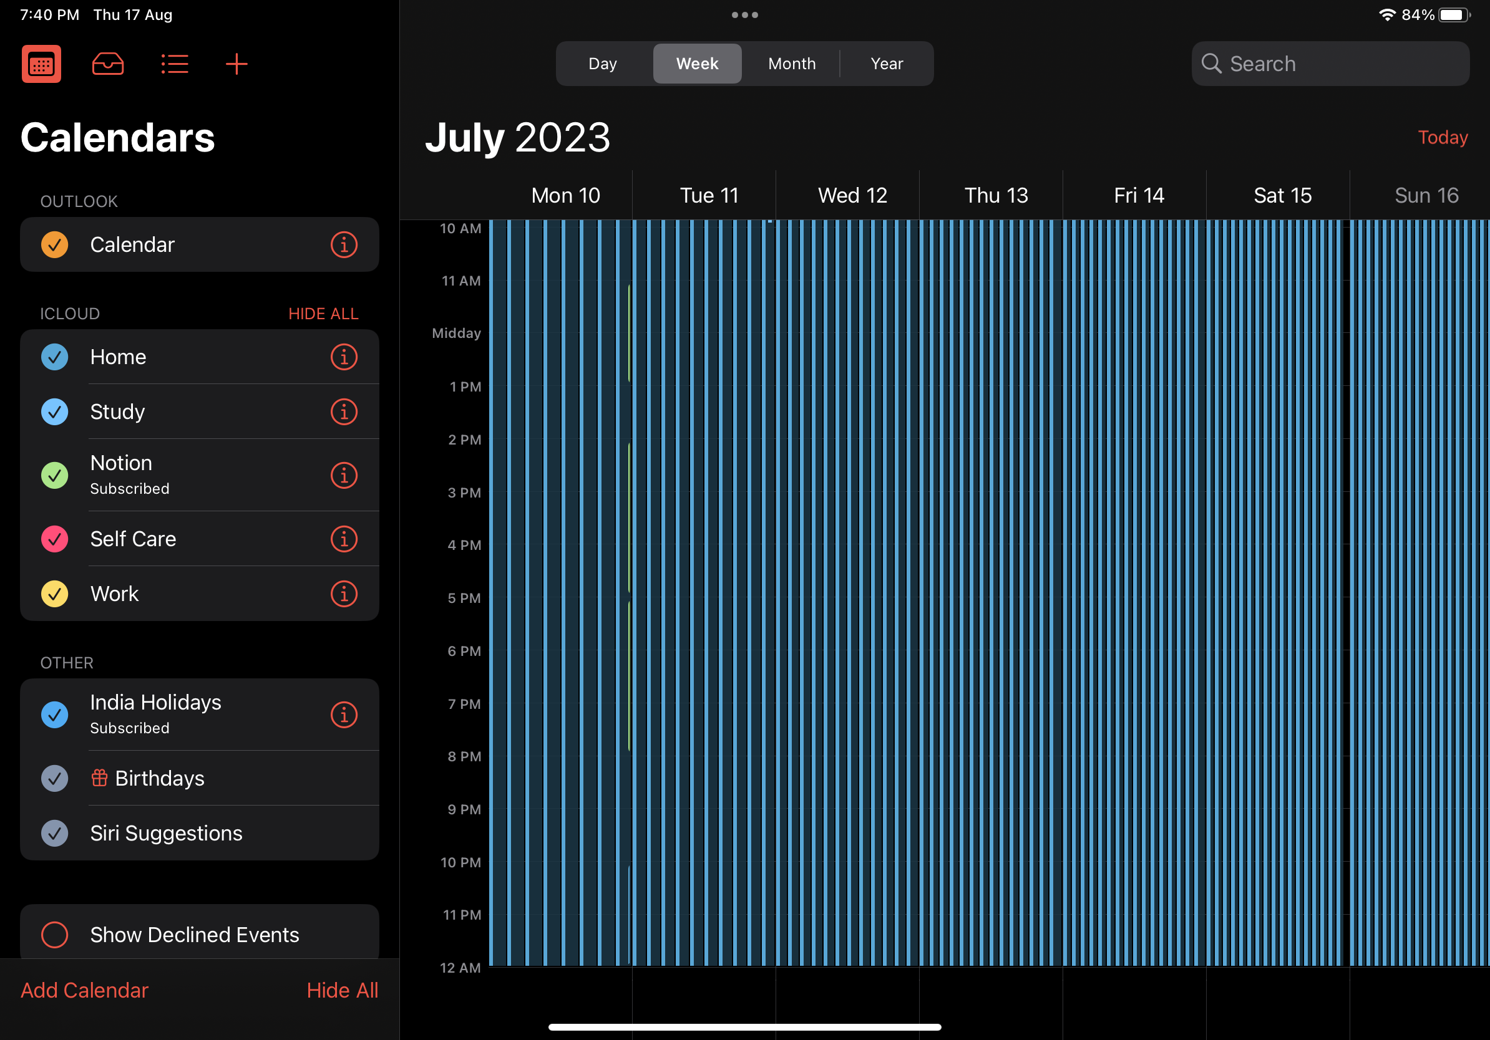Open info for Outlook Calendar
Screen dimensions: 1490x1040
[344, 244]
